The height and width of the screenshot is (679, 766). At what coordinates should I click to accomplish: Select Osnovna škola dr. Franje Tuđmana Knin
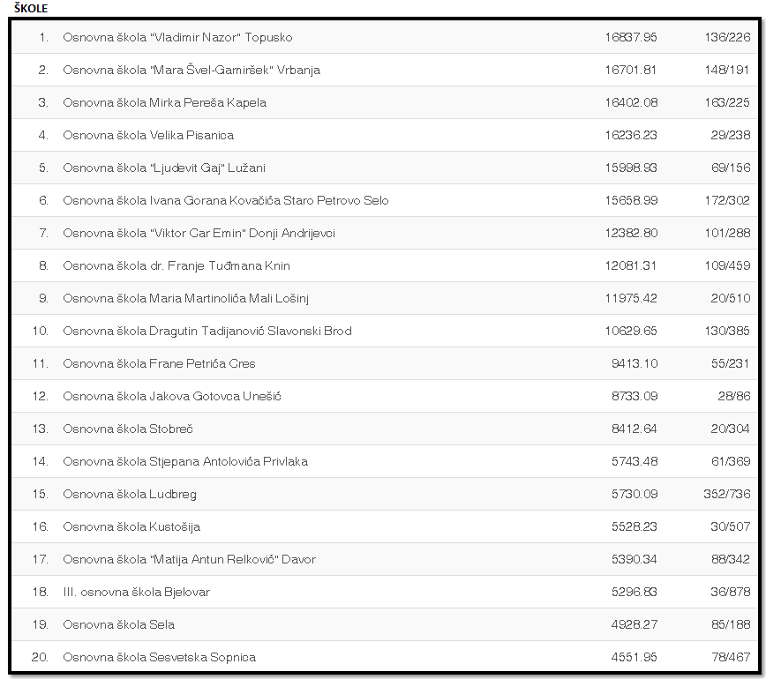(x=176, y=266)
